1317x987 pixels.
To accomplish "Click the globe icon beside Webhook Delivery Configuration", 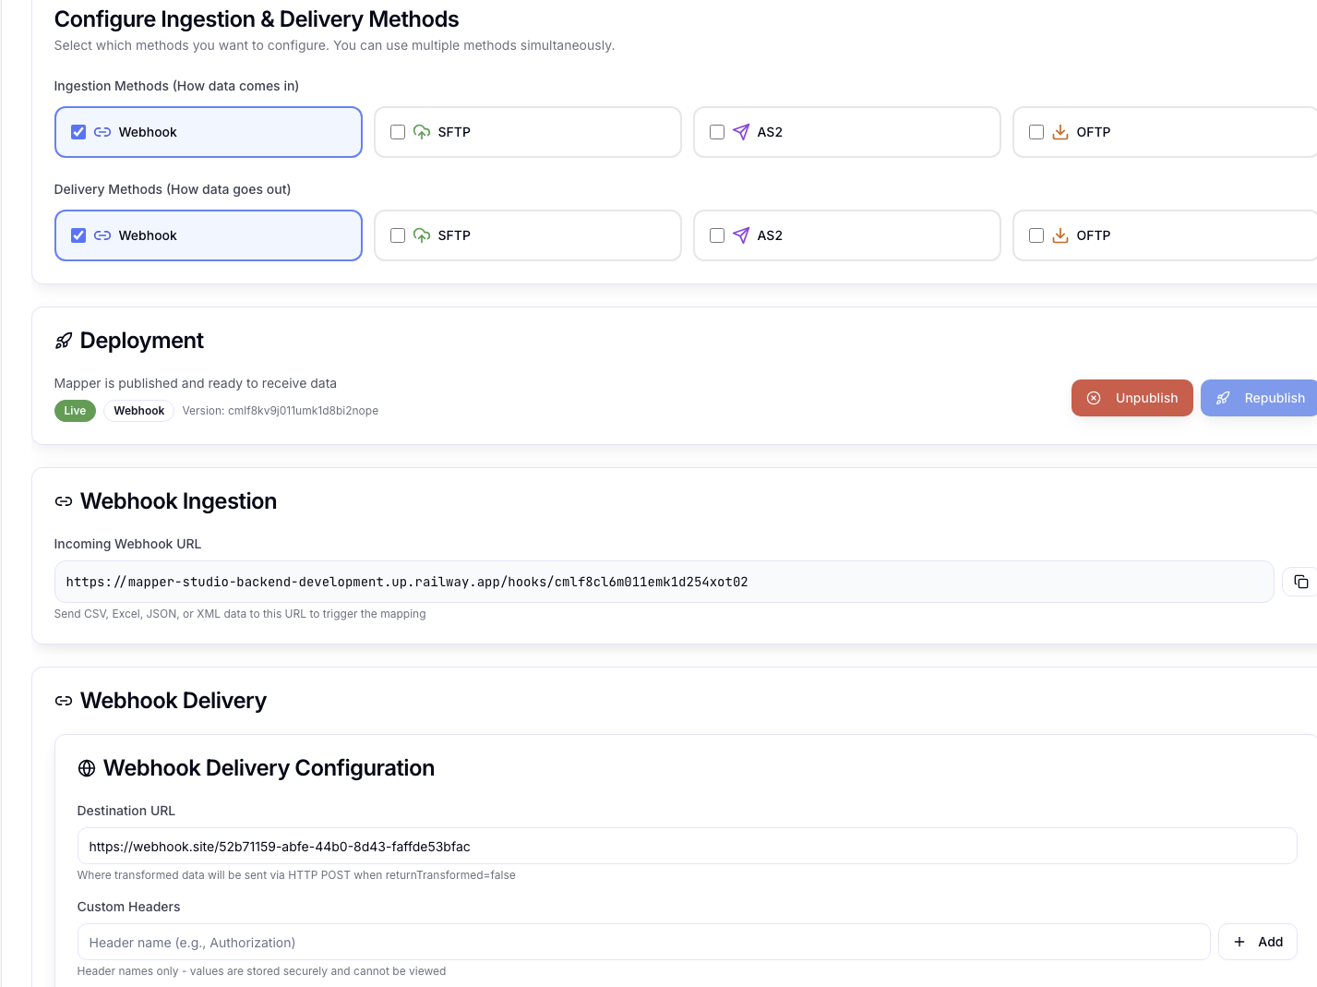I will point(87,768).
